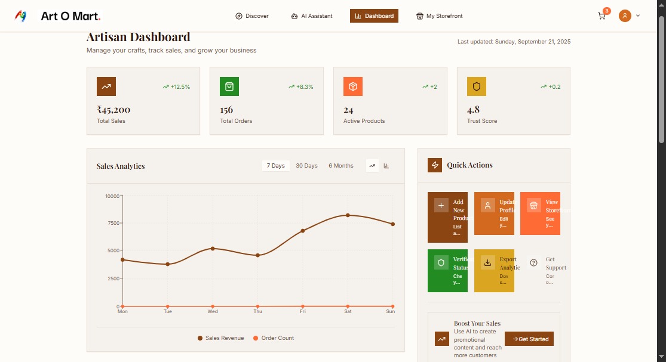The width and height of the screenshot is (666, 362).
Task: Click the +12.5% sales growth indicator
Action: pyautogui.click(x=176, y=86)
